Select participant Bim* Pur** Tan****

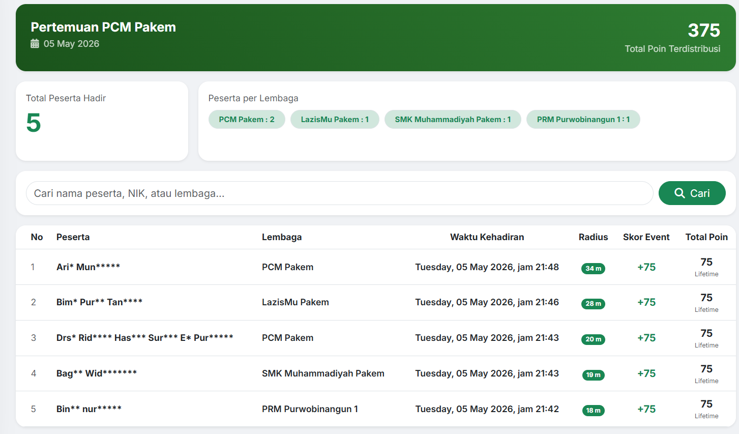coord(99,302)
